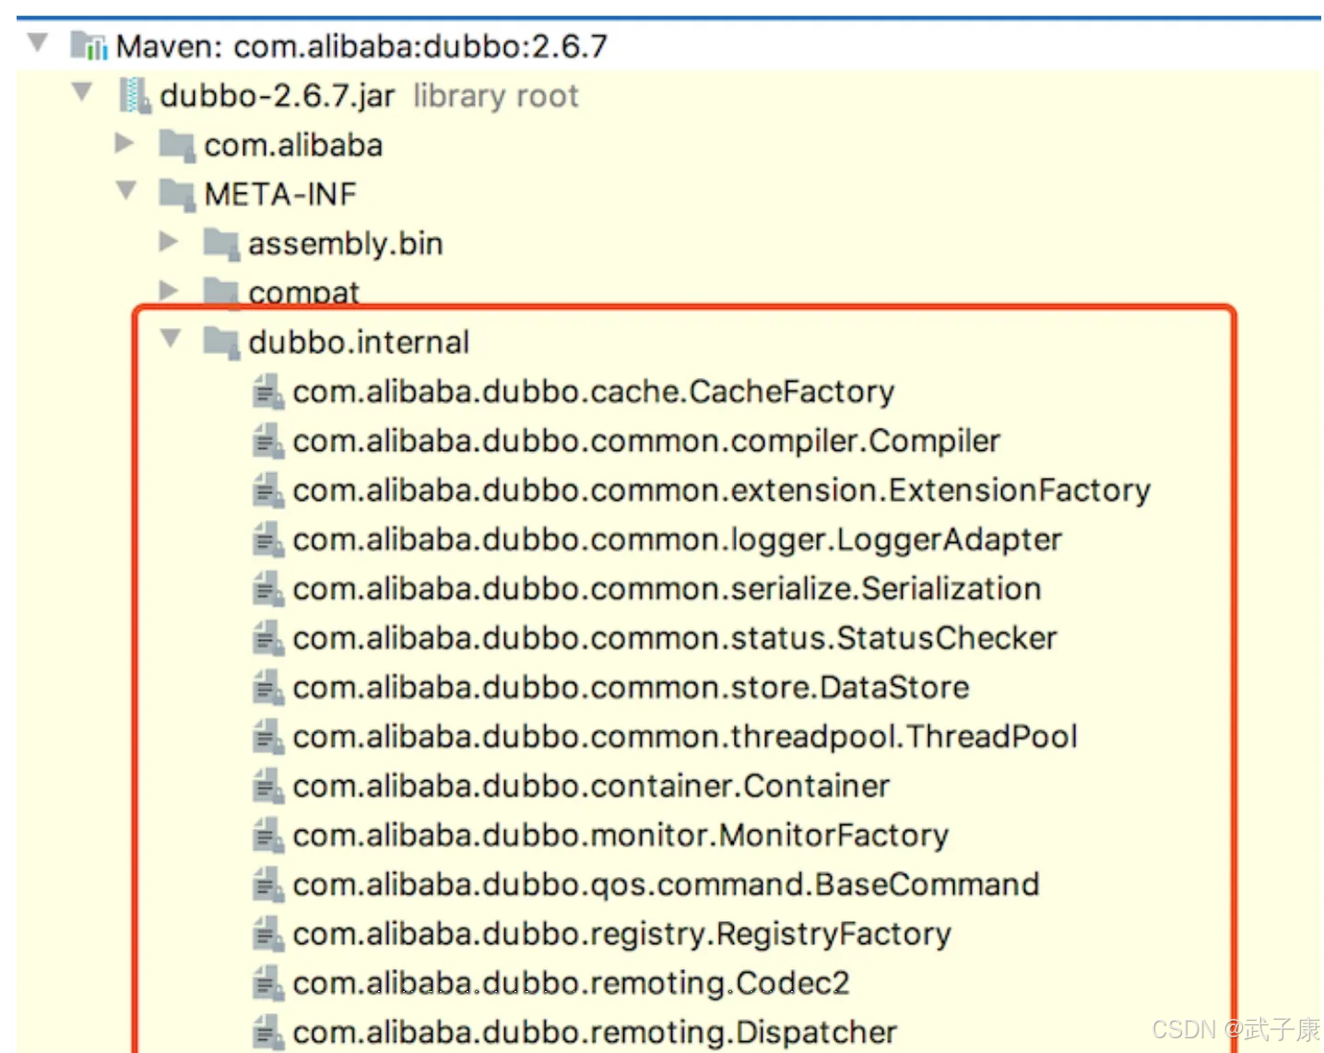Expand the compat folder arrow
The width and height of the screenshot is (1324, 1053).
click(x=169, y=290)
